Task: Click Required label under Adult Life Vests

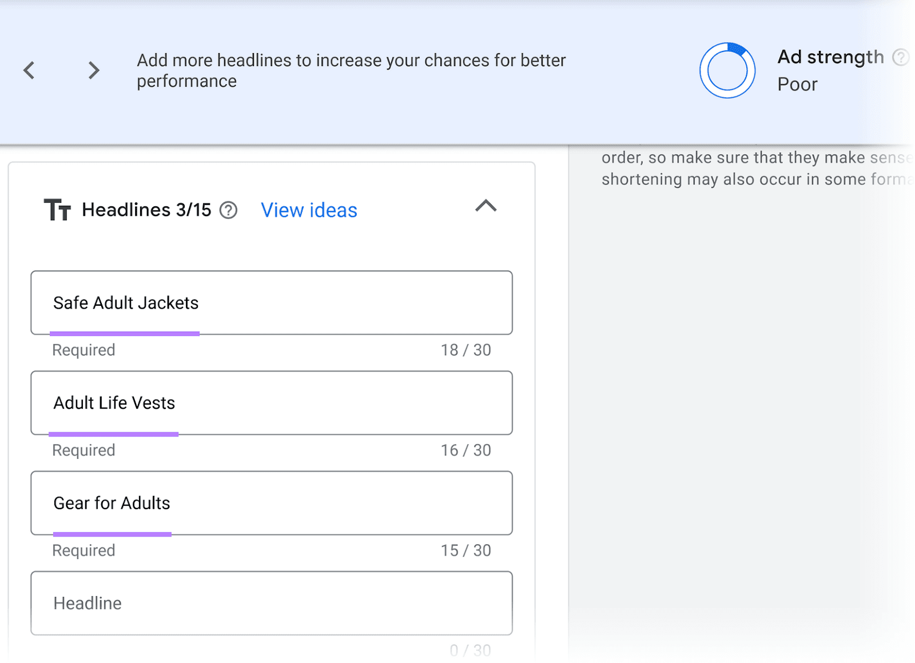Action: click(83, 450)
